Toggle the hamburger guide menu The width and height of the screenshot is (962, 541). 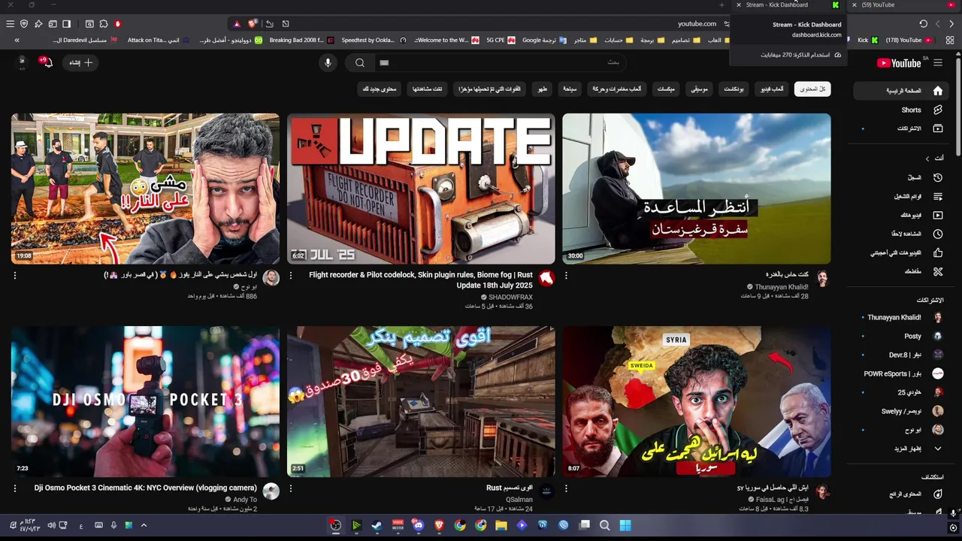(x=938, y=63)
